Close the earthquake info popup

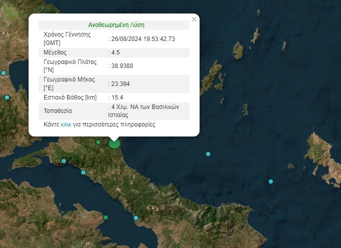pyautogui.click(x=194, y=19)
